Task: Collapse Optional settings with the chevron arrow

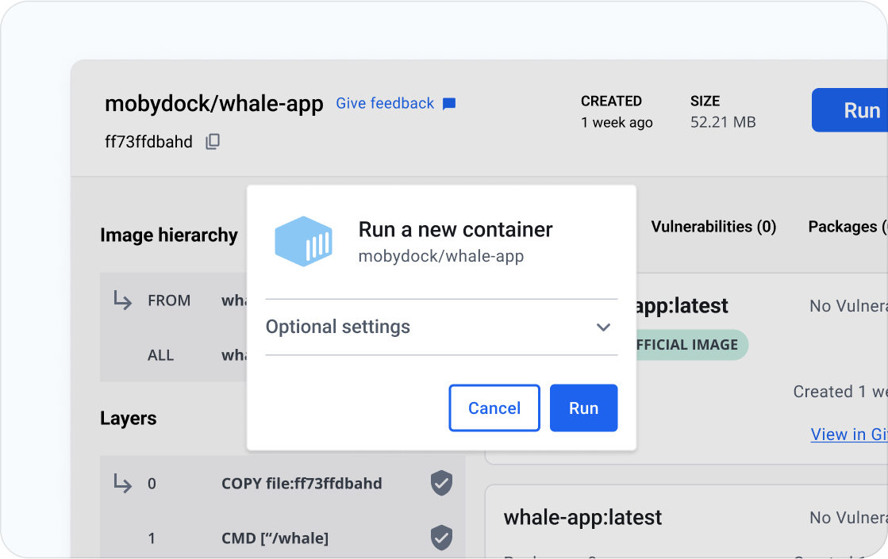Action: point(603,327)
